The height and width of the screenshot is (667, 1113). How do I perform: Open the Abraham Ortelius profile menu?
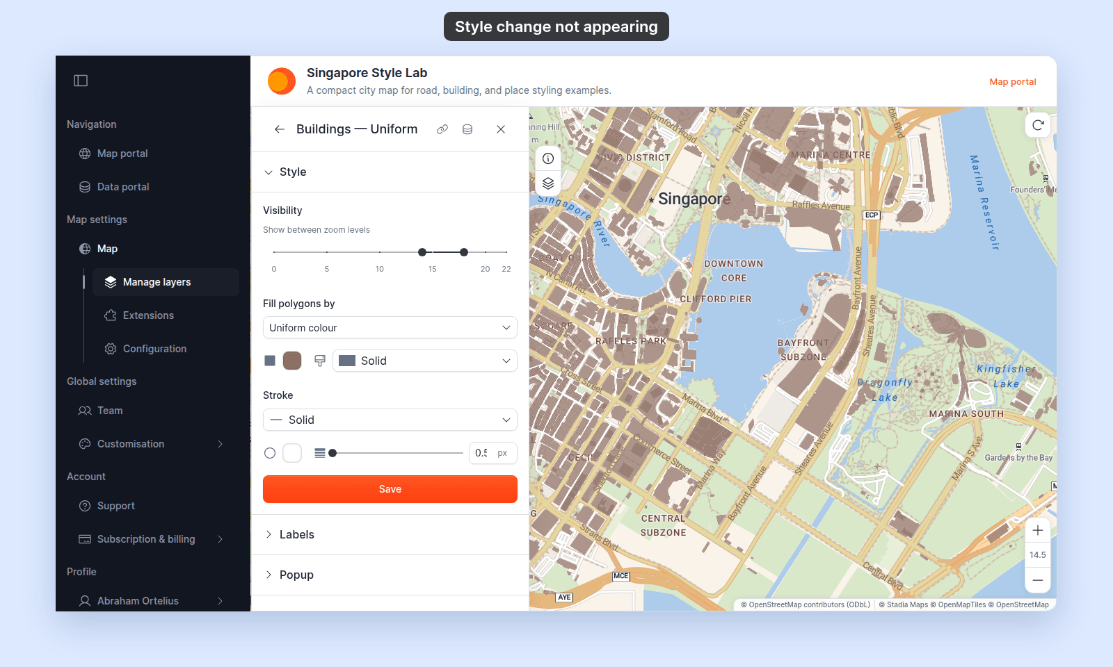pos(152,601)
